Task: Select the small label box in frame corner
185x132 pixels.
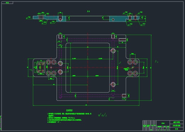Action: point(7,2)
